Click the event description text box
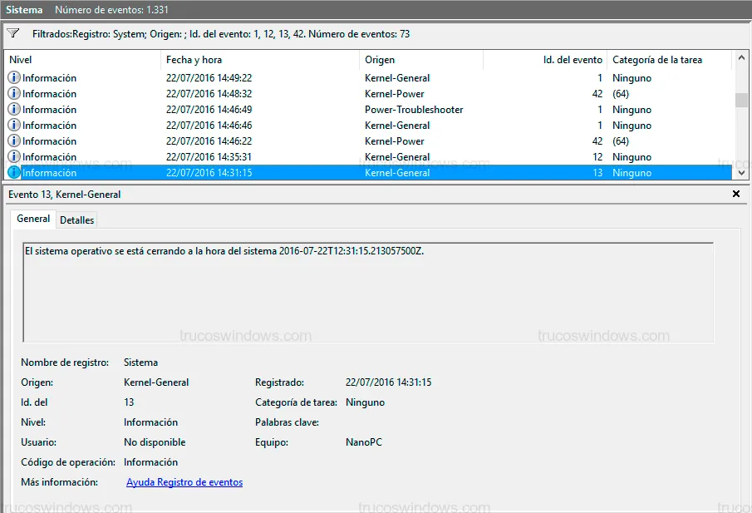Image resolution: width=752 pixels, height=513 pixels. tap(368, 292)
